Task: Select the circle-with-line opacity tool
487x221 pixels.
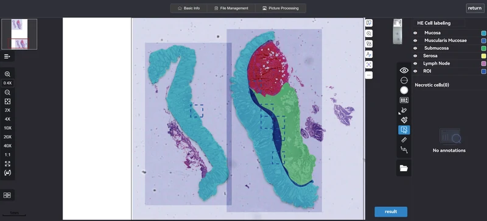Action: tap(404, 80)
